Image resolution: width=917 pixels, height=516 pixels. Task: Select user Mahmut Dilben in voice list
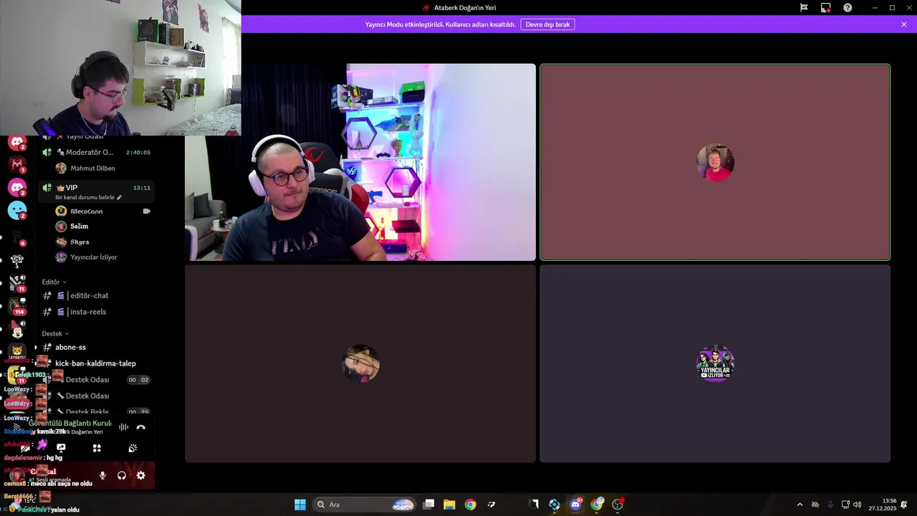(92, 168)
